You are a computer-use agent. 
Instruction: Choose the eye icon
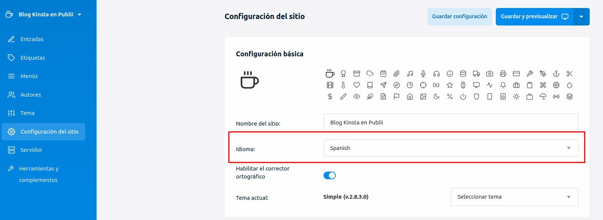pyautogui.click(x=357, y=97)
